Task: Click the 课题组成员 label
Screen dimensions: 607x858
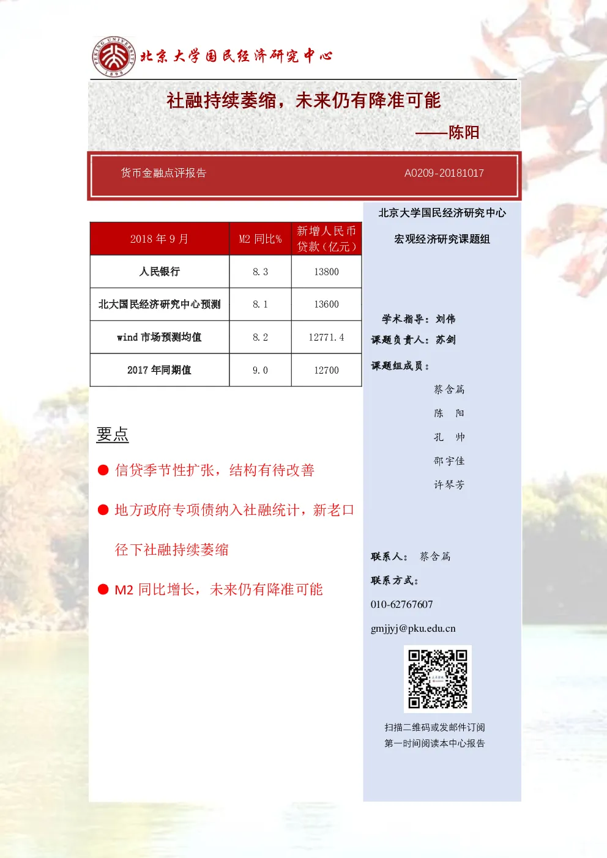Action: (400, 366)
